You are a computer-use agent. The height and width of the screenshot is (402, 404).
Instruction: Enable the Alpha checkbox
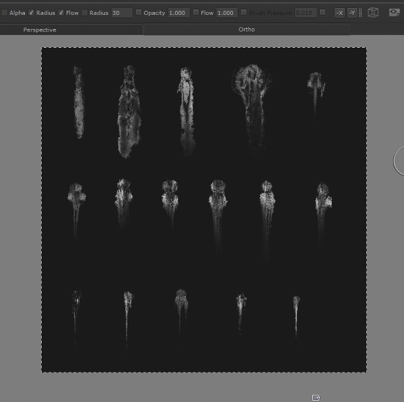[4, 13]
